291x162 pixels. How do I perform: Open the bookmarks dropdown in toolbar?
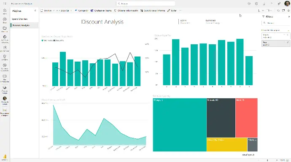(261, 11)
